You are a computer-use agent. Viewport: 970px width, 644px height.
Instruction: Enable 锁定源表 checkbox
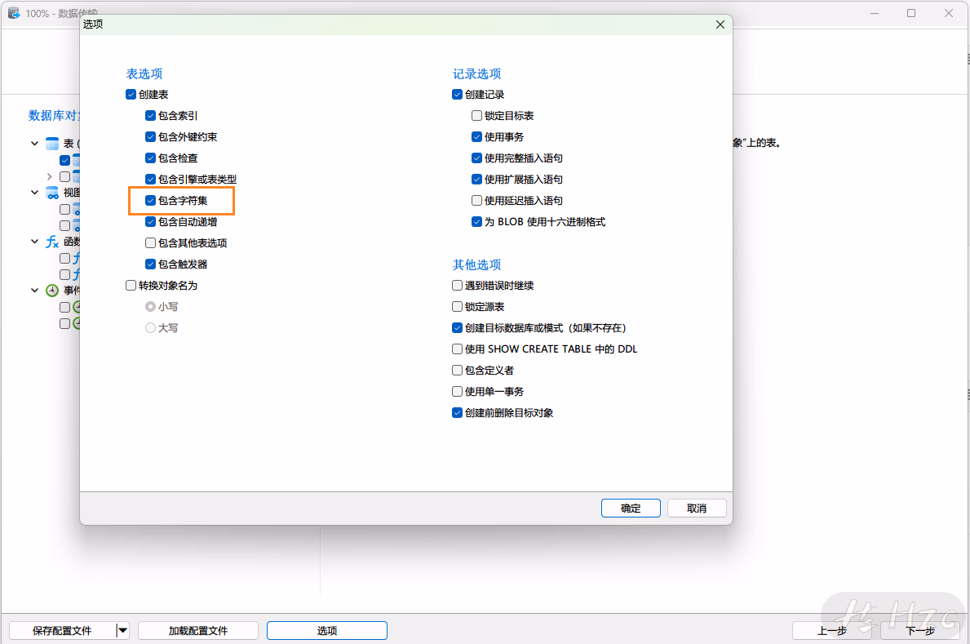click(x=457, y=307)
